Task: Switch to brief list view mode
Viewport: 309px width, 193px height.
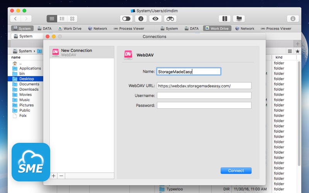Action: pyautogui.click(x=62, y=19)
